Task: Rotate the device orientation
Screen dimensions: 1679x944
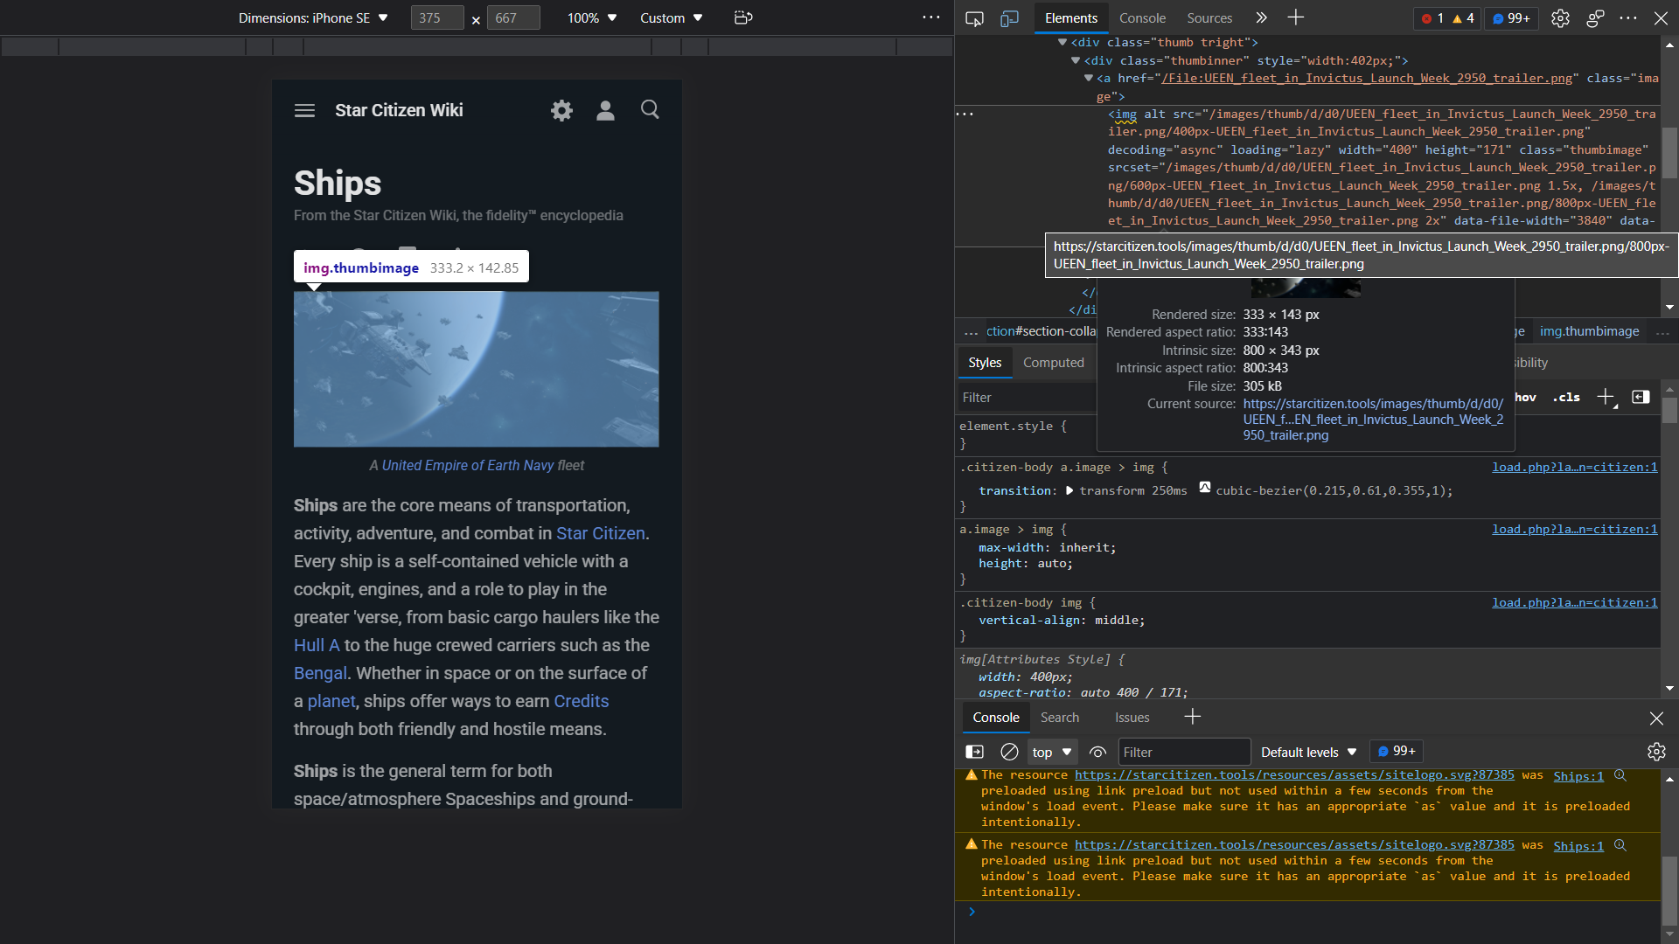Action: point(743,17)
